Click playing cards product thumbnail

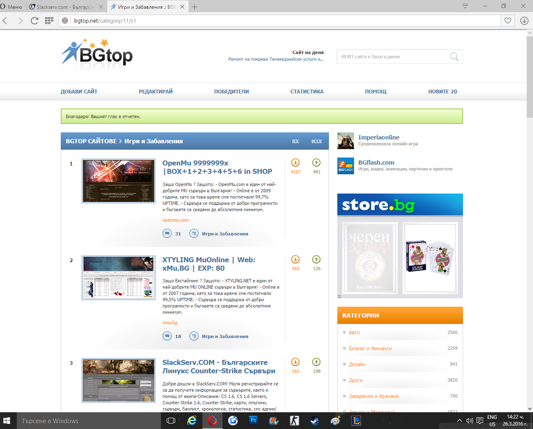pos(430,258)
